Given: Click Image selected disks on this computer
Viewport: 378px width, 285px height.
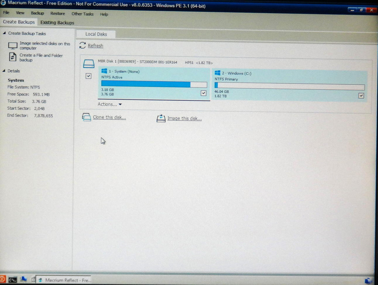Looking at the screenshot, I should pos(45,46).
